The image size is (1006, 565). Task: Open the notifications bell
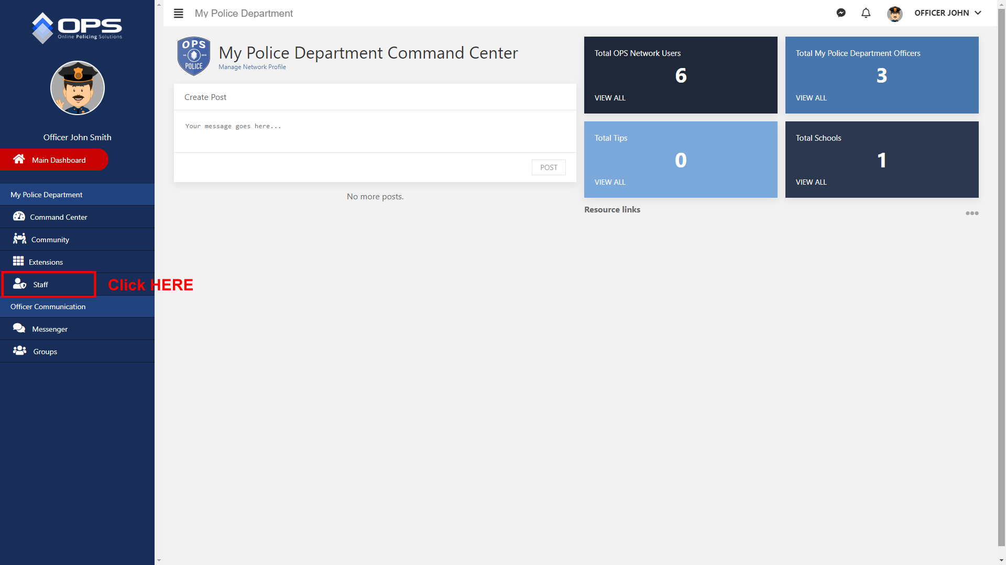pyautogui.click(x=866, y=13)
